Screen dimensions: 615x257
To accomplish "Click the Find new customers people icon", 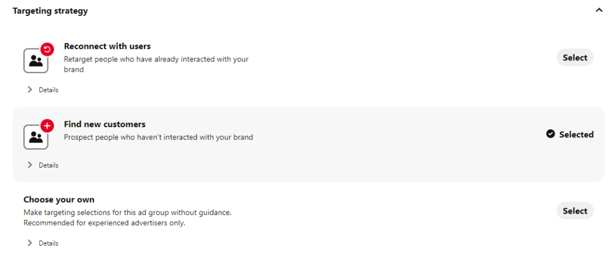I will [x=35, y=137].
